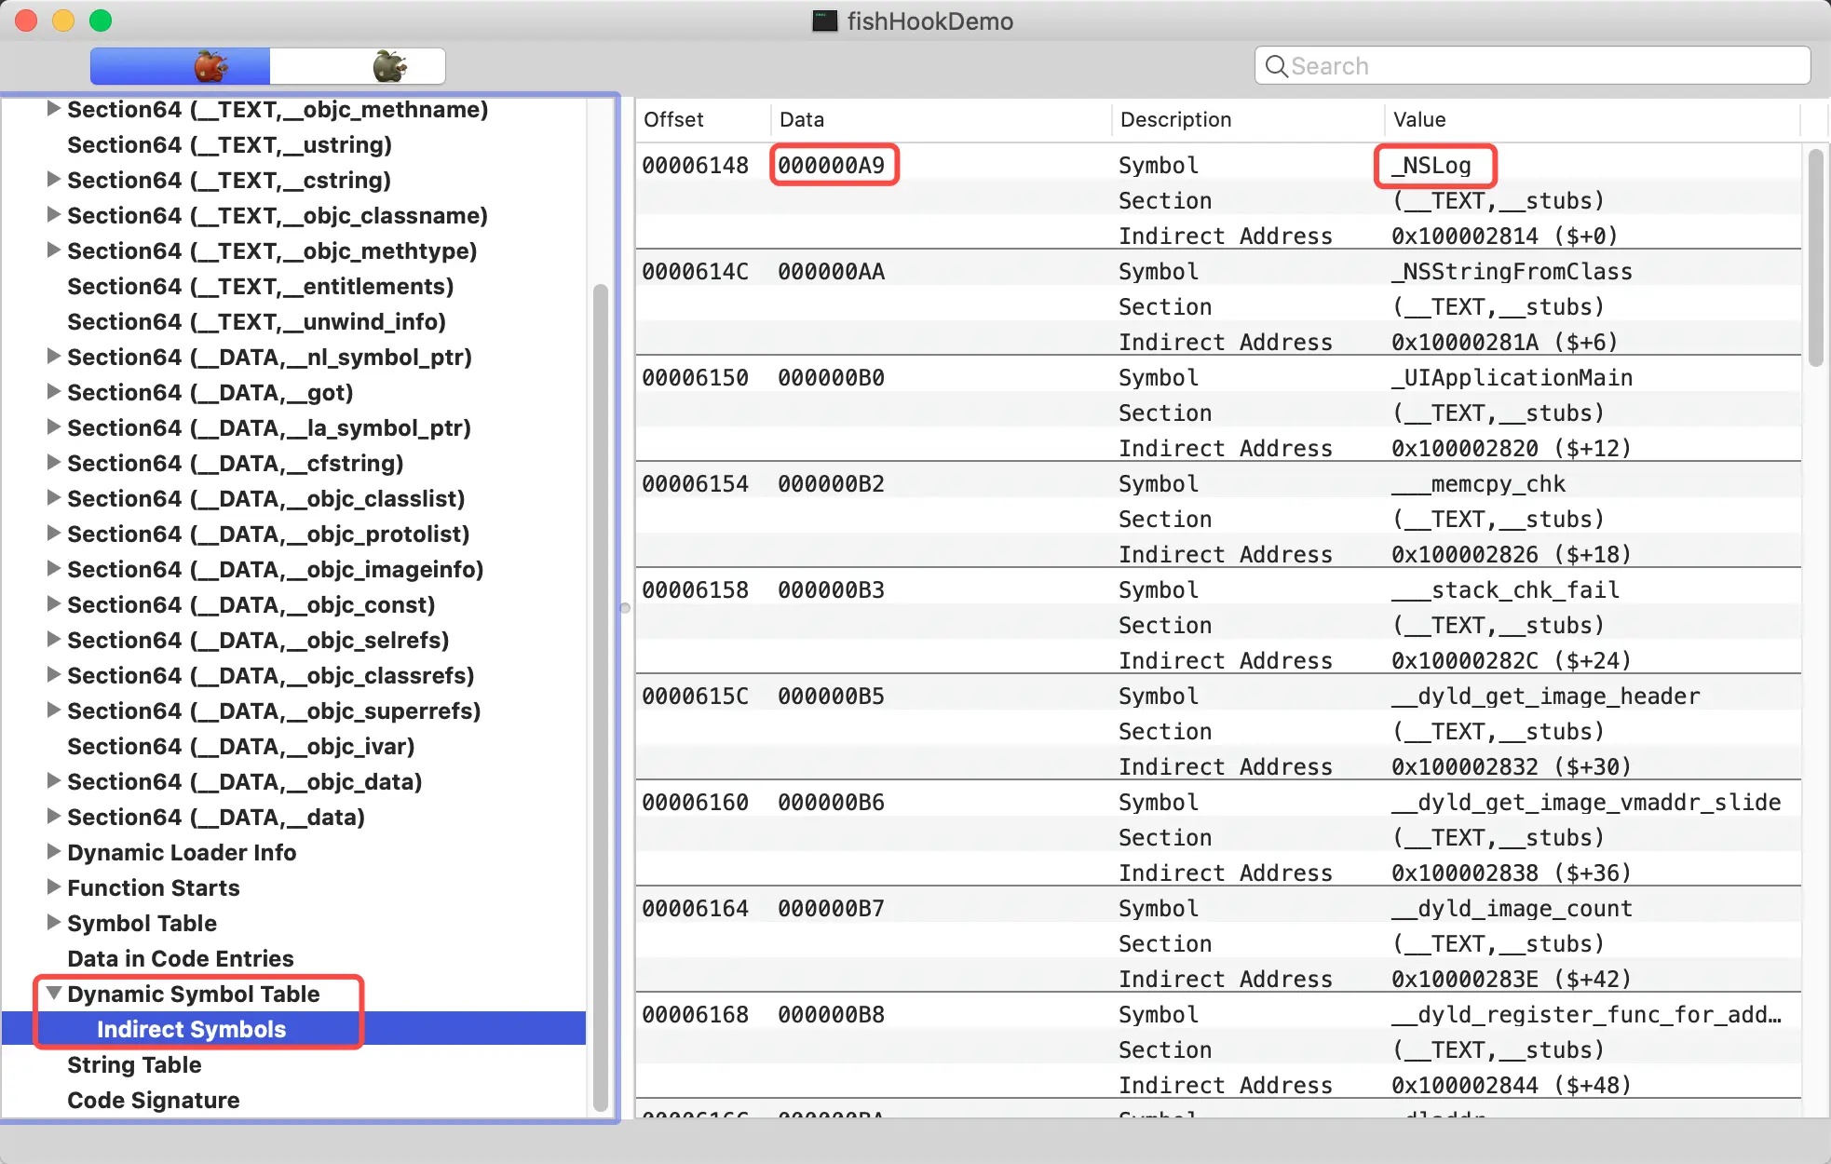Click the left panel vertical scrollbar
The width and height of the screenshot is (1831, 1164).
coord(601,698)
